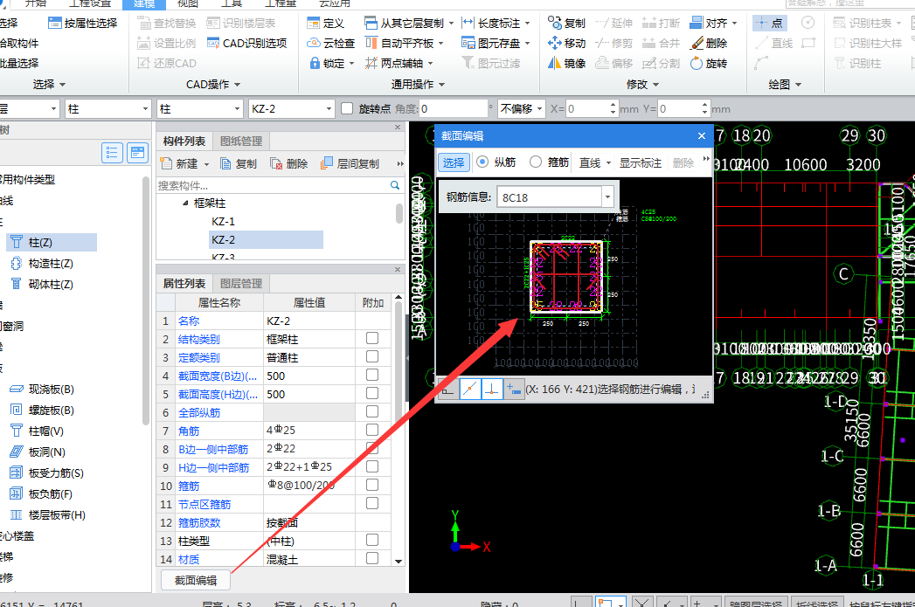Click the 截面编辑 button
This screenshot has height=607, width=915.
click(x=196, y=580)
